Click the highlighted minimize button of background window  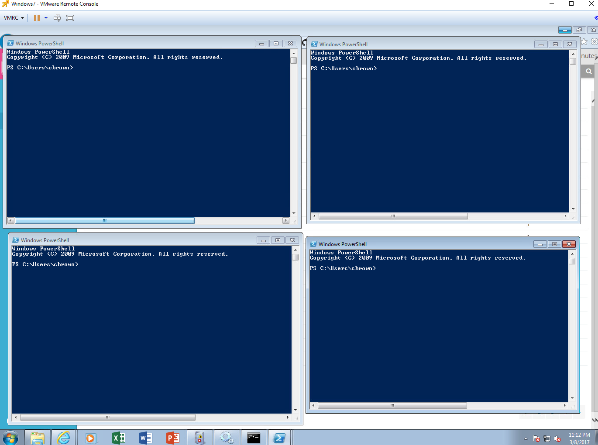565,30
